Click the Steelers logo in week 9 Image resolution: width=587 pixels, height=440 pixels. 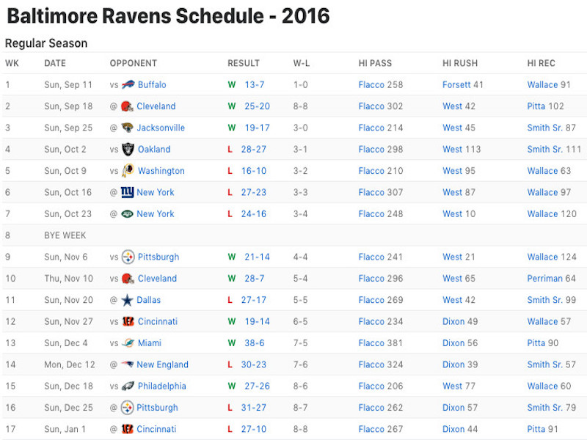(128, 257)
